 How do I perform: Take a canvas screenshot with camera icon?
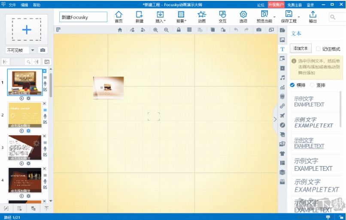click(x=259, y=30)
